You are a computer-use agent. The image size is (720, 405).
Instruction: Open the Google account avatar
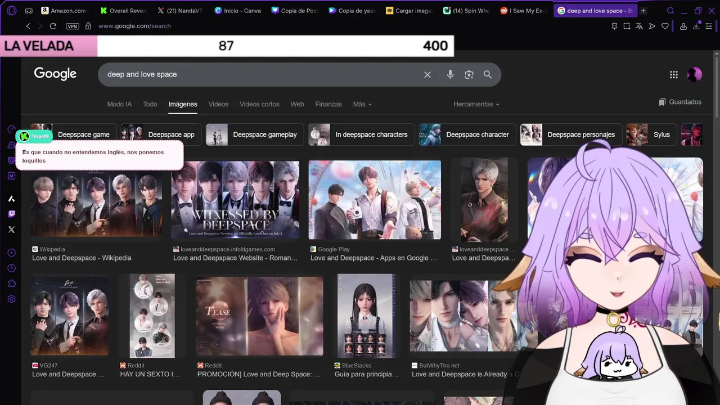point(694,74)
